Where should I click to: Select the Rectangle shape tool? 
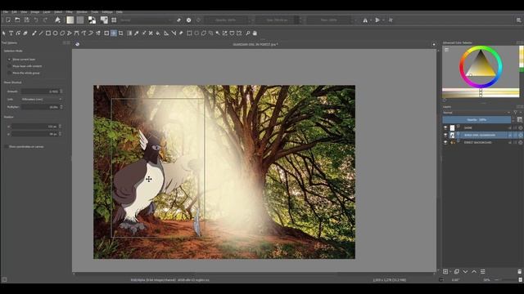[48, 33]
